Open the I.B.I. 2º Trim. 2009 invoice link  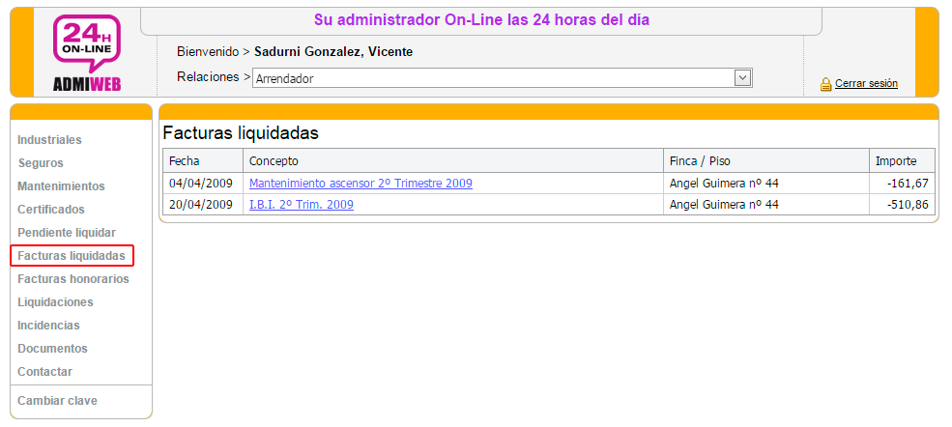coord(302,205)
